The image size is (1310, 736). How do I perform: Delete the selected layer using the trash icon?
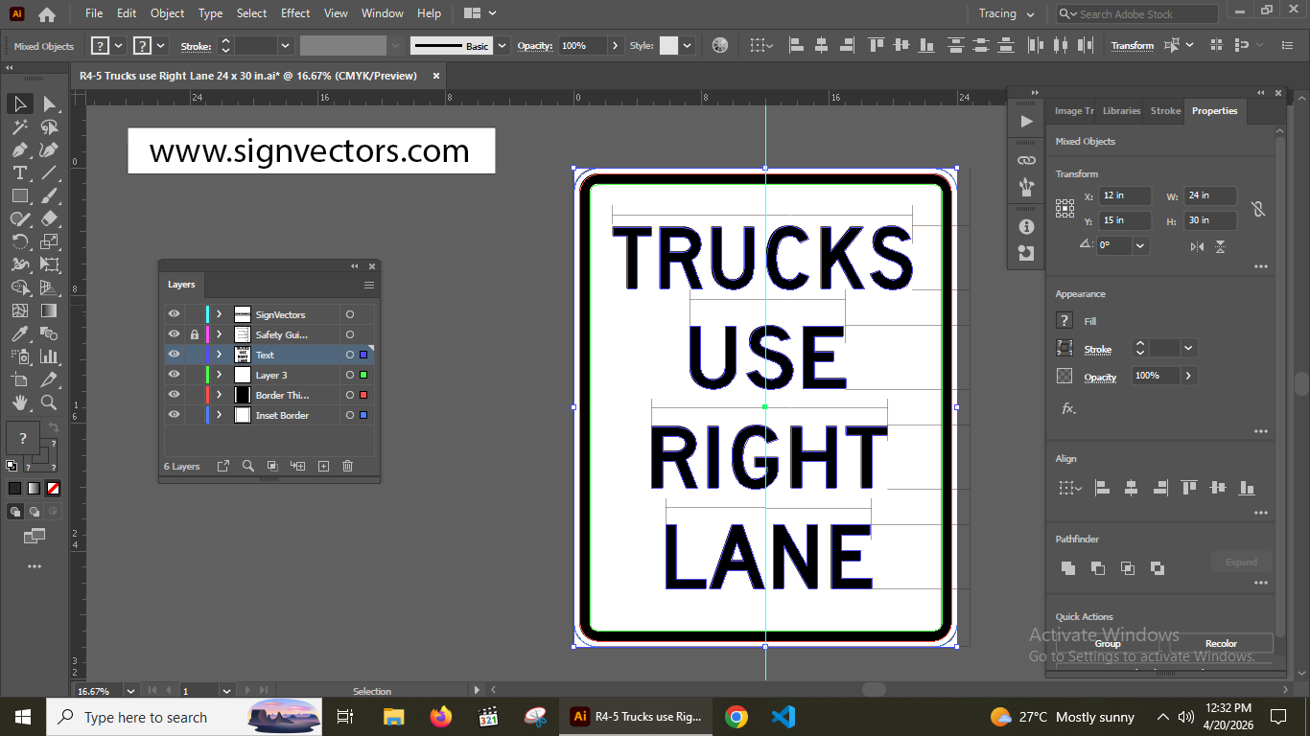(x=347, y=466)
